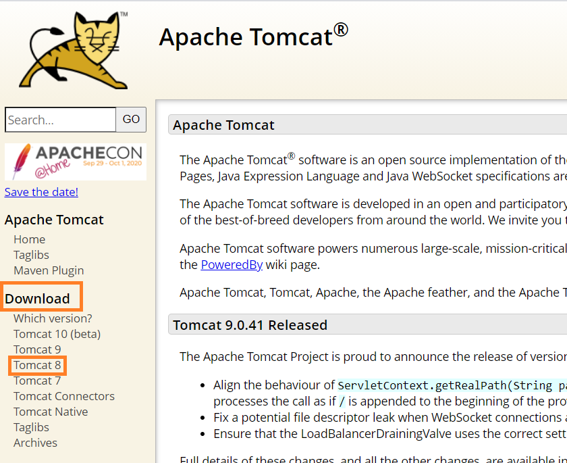Click the Download sidebar heading
Viewport: 567px width, 463px height.
(x=37, y=299)
